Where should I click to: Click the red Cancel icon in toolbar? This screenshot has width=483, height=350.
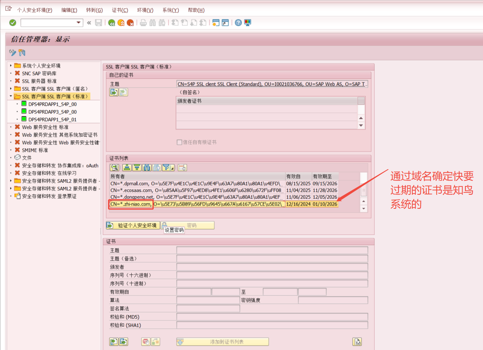click(130, 23)
